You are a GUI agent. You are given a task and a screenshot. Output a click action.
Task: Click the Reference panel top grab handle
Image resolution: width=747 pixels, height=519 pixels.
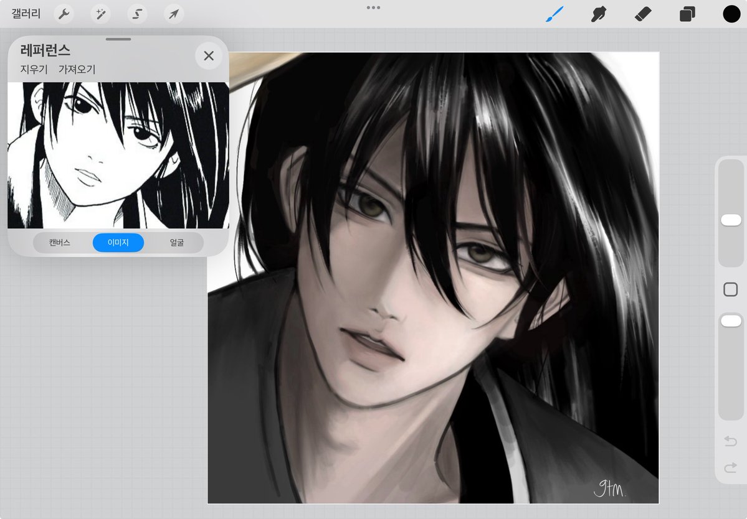[x=118, y=39]
